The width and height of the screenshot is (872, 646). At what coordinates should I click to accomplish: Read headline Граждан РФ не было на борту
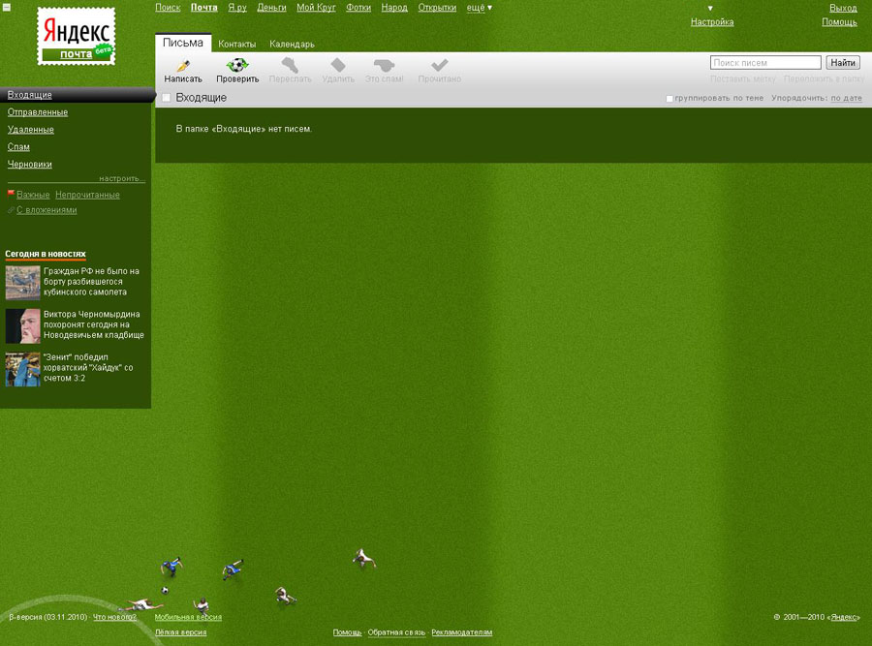coord(91,281)
